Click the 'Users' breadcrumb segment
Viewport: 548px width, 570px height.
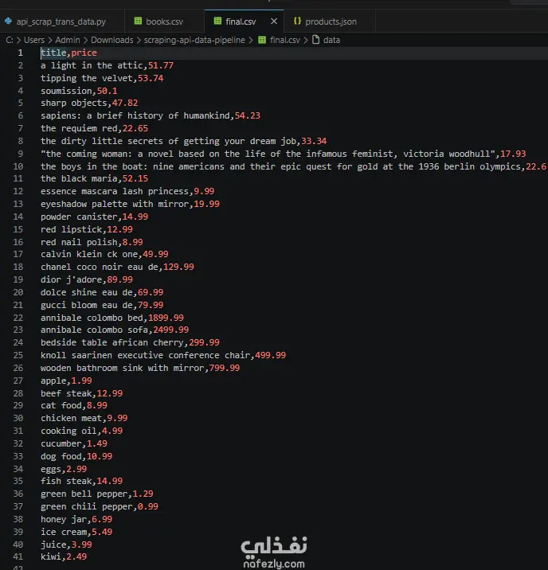[x=34, y=40]
